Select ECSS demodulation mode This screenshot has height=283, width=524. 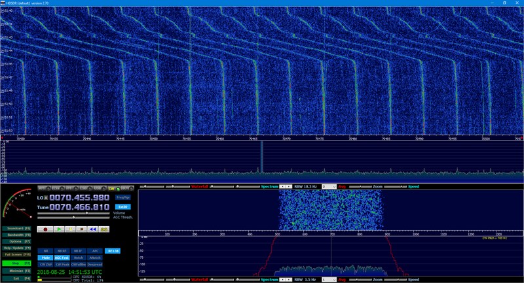(x=58, y=189)
